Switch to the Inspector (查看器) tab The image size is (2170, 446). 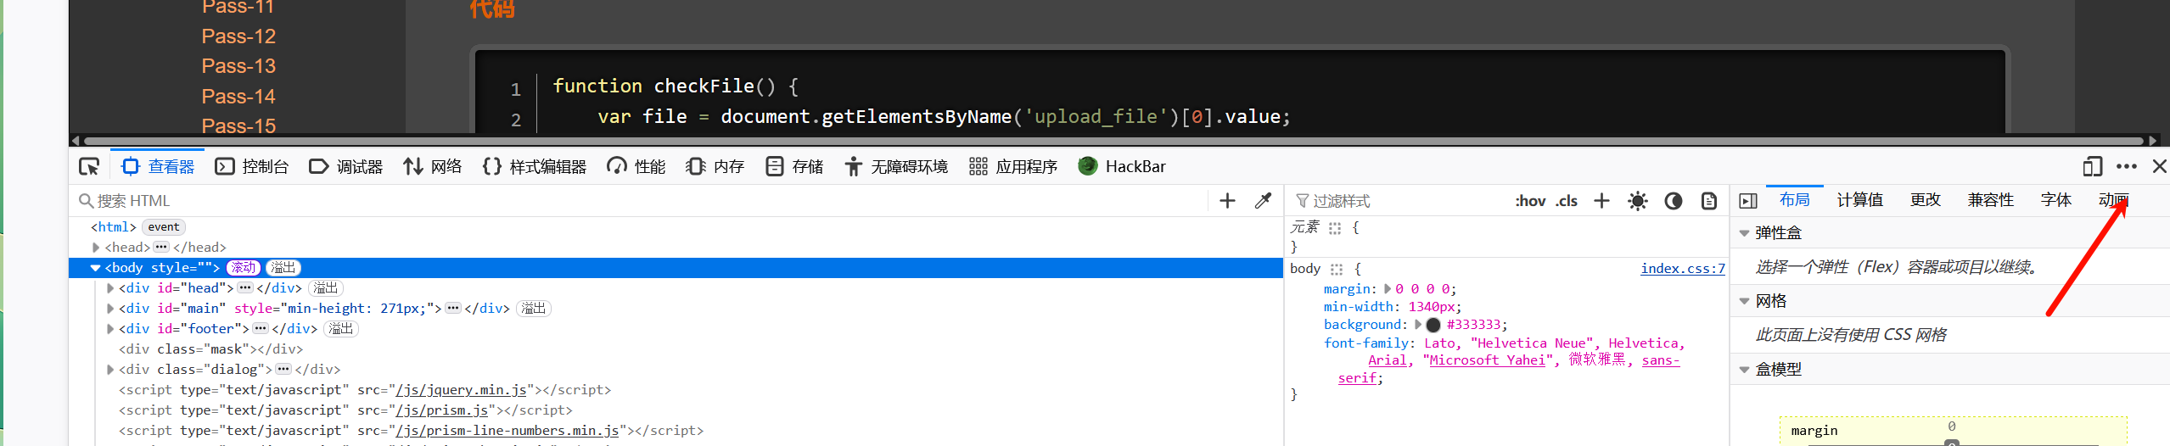coord(158,166)
